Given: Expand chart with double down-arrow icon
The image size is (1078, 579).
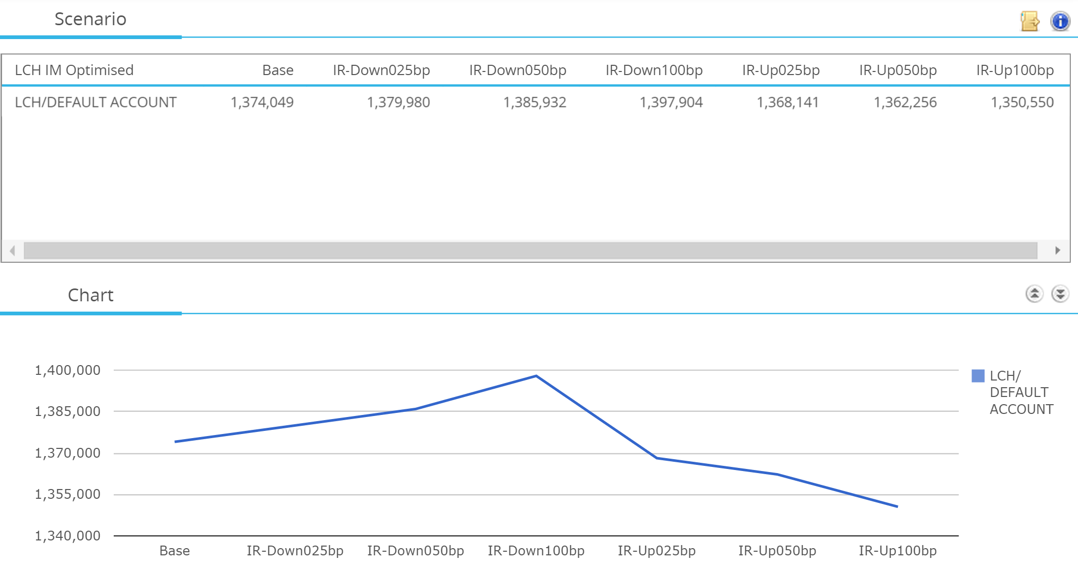Looking at the screenshot, I should click(x=1060, y=294).
